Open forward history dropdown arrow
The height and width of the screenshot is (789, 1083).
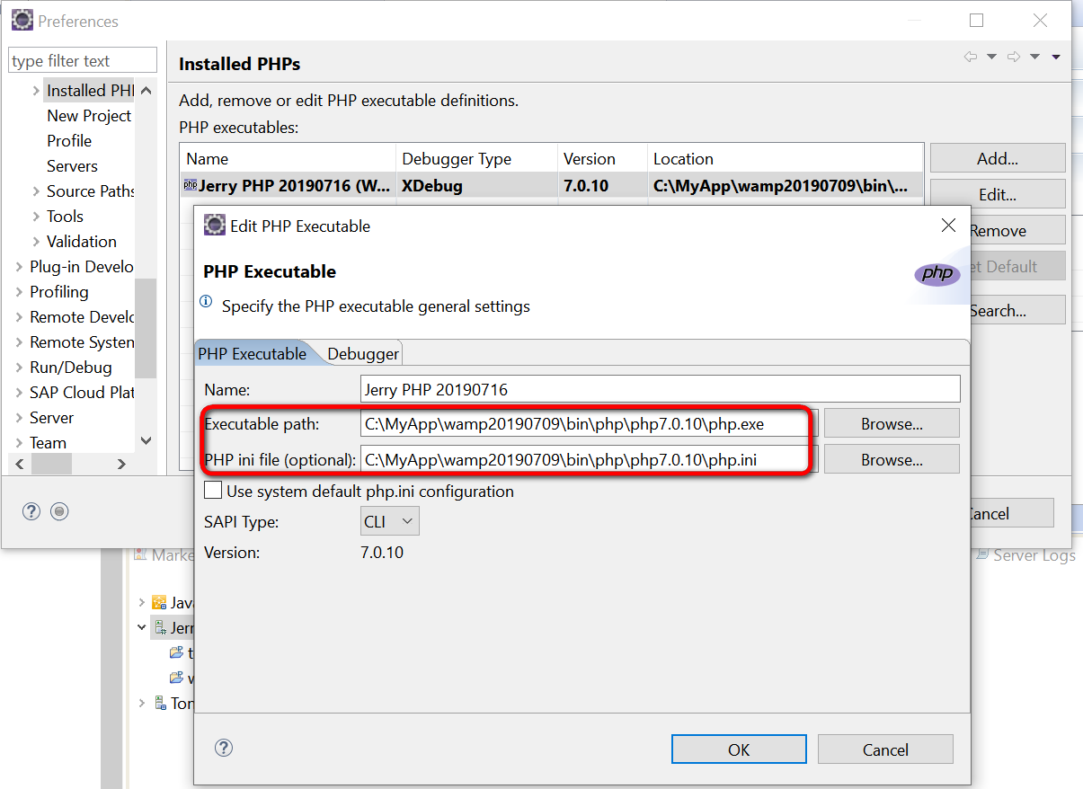pyautogui.click(x=1034, y=57)
